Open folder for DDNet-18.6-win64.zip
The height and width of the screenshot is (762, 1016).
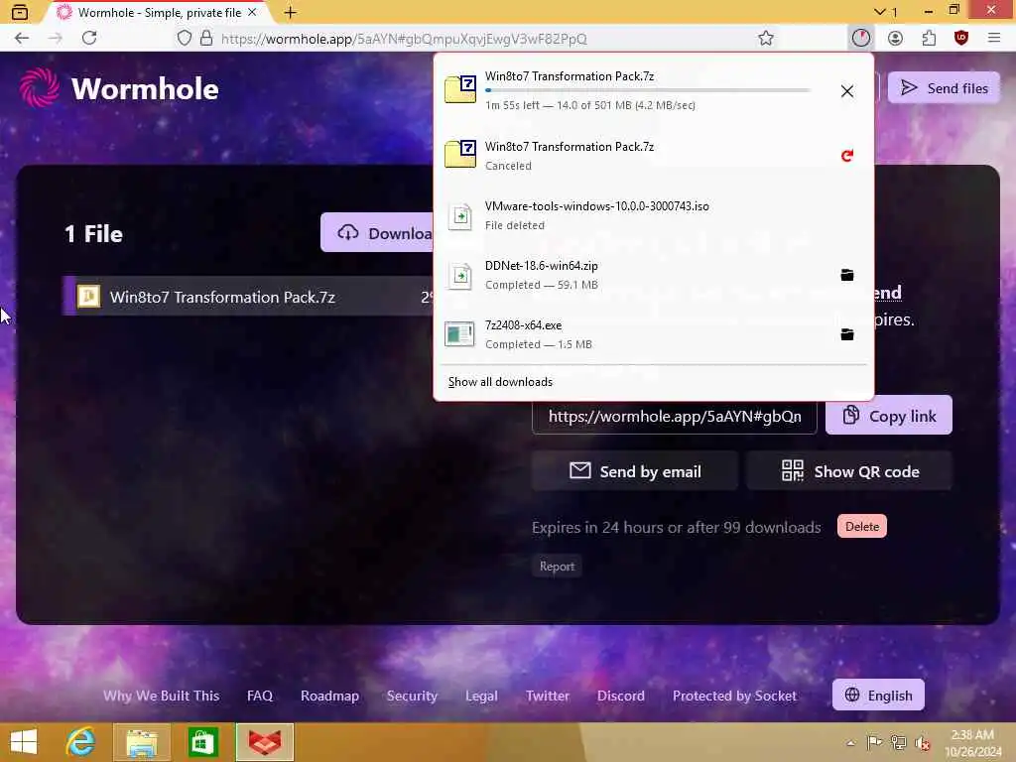point(847,275)
